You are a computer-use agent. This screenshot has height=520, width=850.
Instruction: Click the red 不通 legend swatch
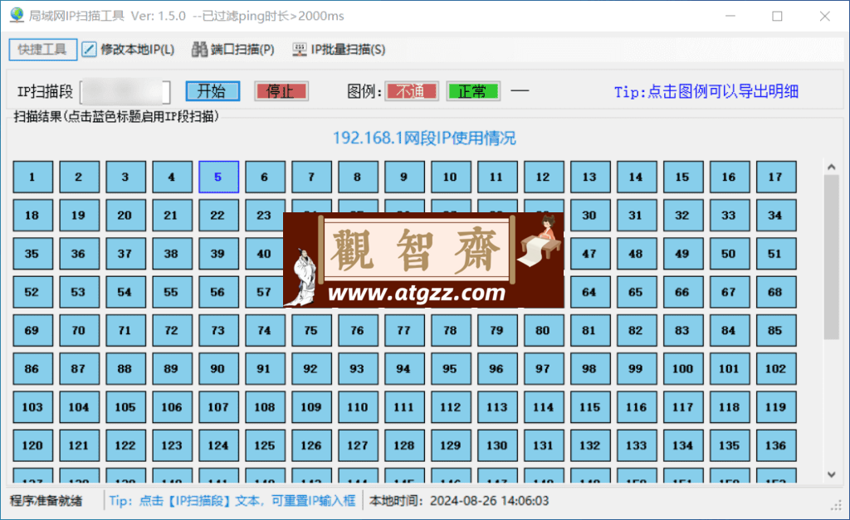click(x=412, y=91)
